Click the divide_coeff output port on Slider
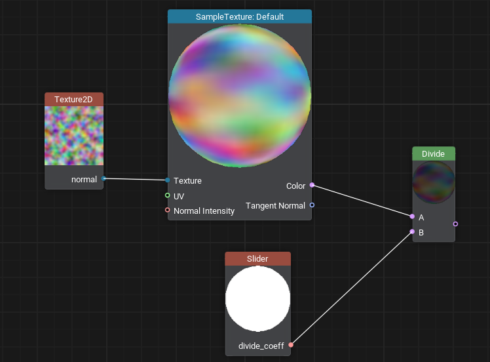 [291, 344]
